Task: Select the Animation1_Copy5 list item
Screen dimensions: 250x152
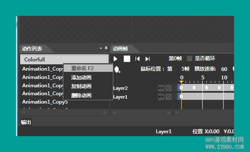Action: (x=45, y=102)
